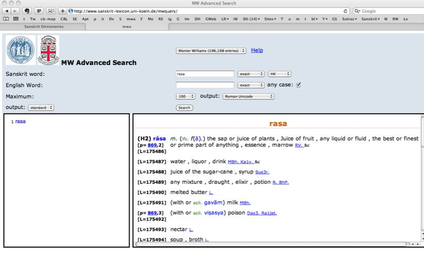
Task: Click the Search button
Action: click(184, 108)
